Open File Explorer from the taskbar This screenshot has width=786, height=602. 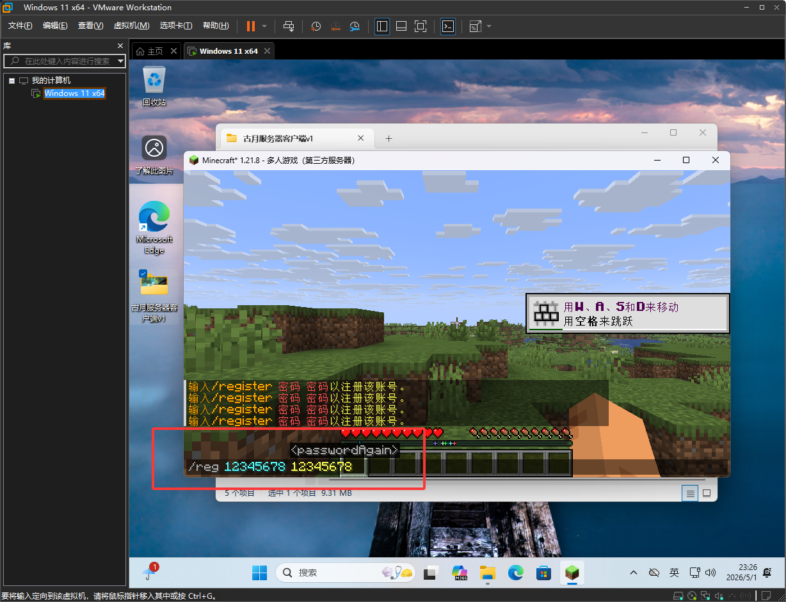[487, 572]
